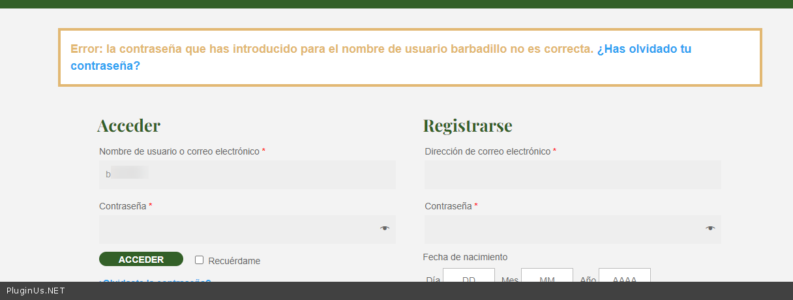Focus the Nombre de usuario input field

tap(247, 175)
